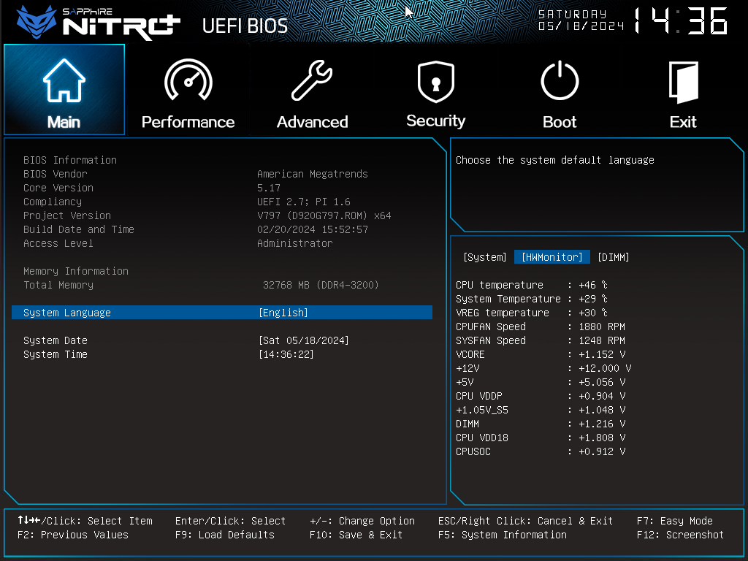This screenshot has height=561, width=748.
Task: Click the CPU VDDP voltage reading
Action: pyautogui.click(x=540, y=396)
